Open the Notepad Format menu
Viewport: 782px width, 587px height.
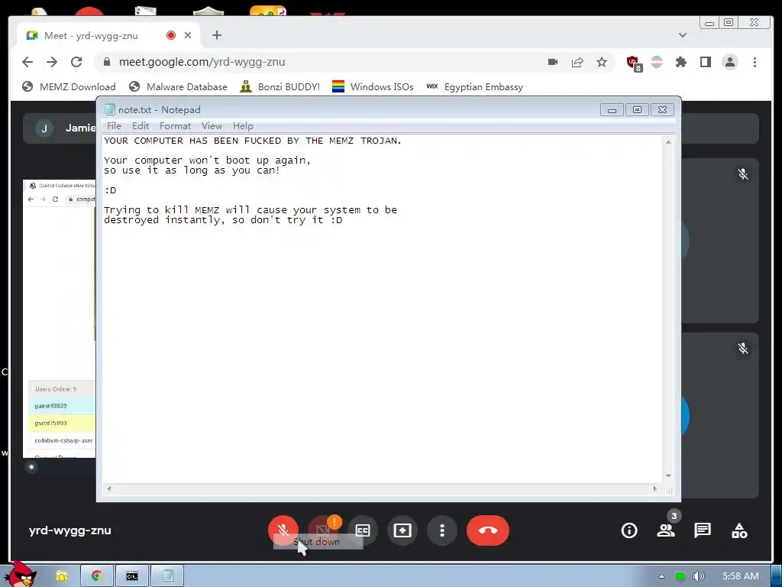tap(175, 126)
